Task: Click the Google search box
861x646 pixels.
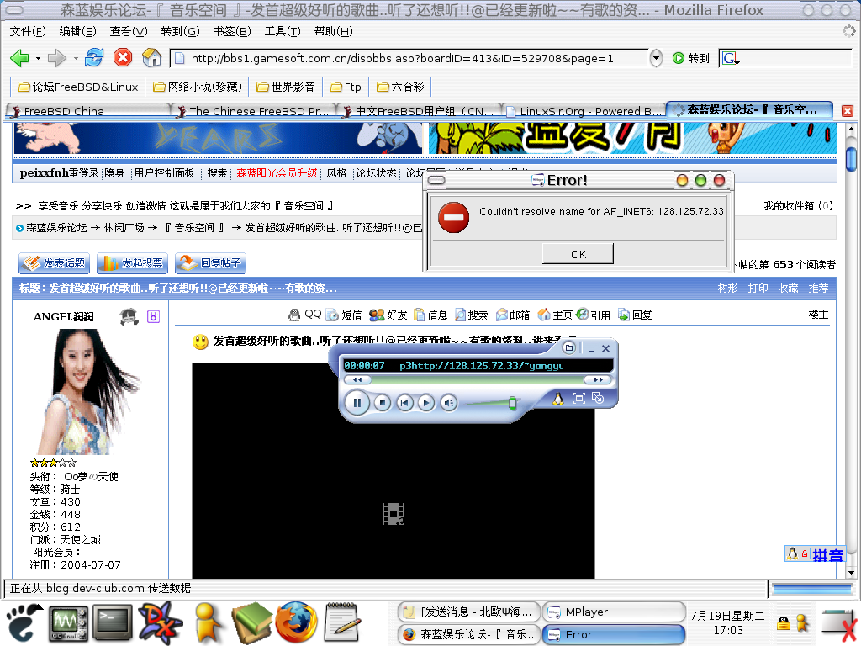Action: pyautogui.click(x=795, y=58)
